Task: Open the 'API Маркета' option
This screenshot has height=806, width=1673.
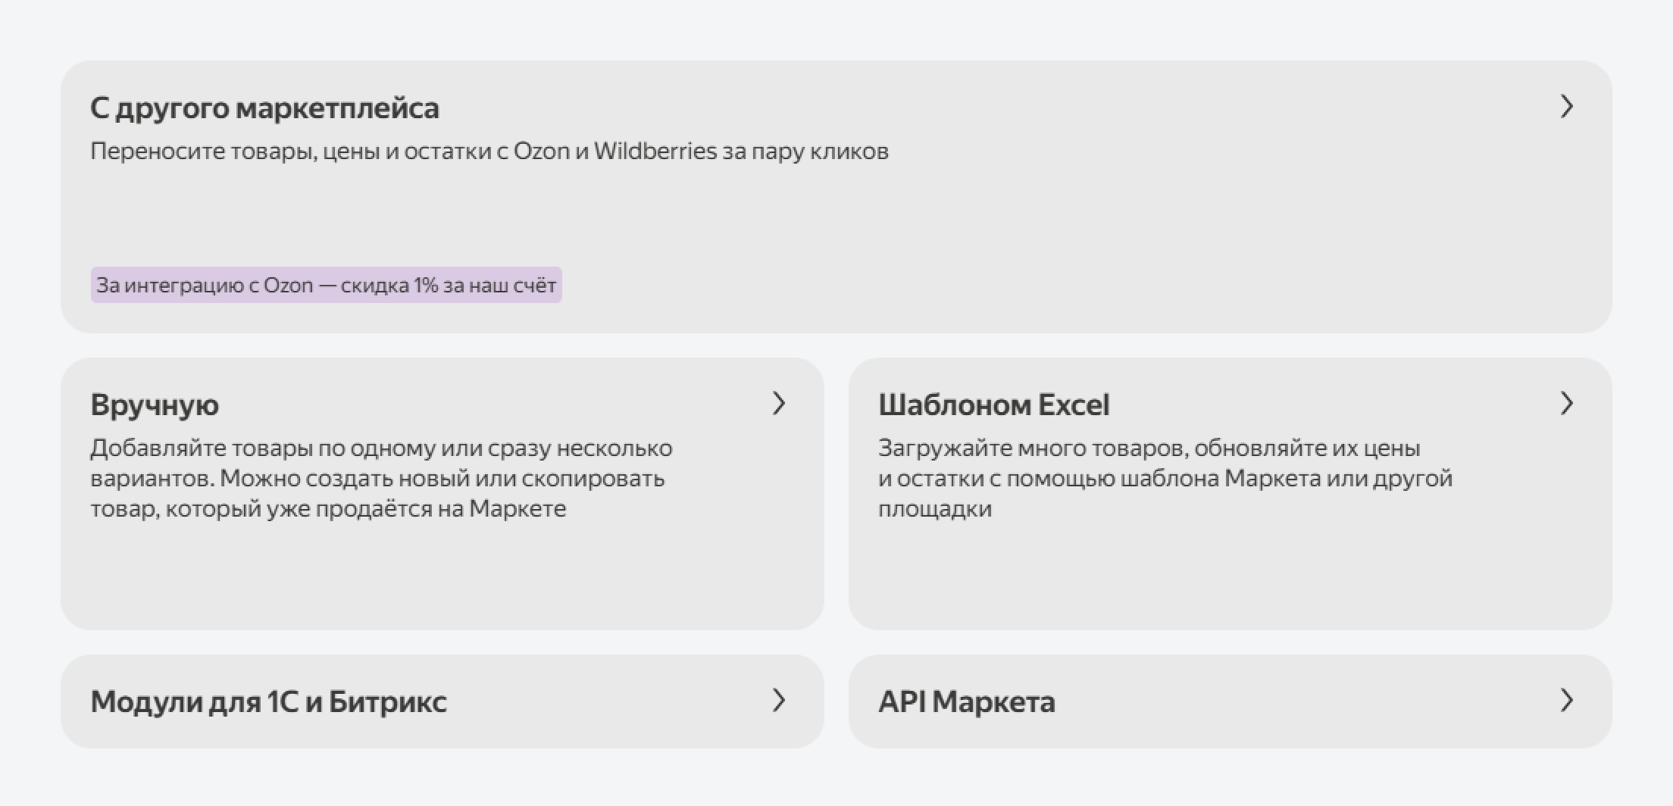Action: [x=966, y=702]
